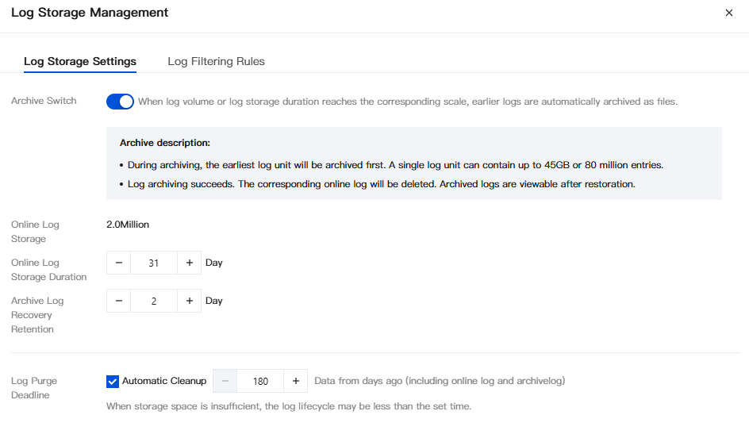Increase Online Log Storage Duration with plus

189,263
